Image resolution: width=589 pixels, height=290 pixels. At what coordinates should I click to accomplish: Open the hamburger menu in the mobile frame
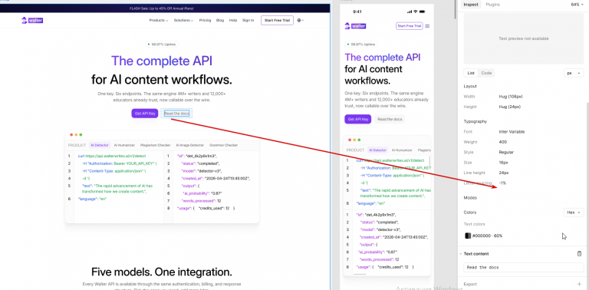[427, 26]
